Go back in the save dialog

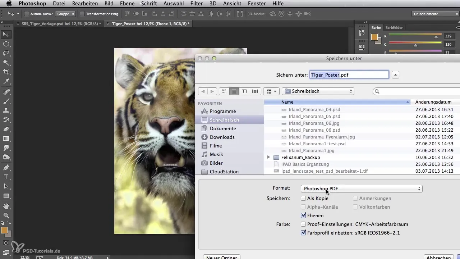coord(203,91)
